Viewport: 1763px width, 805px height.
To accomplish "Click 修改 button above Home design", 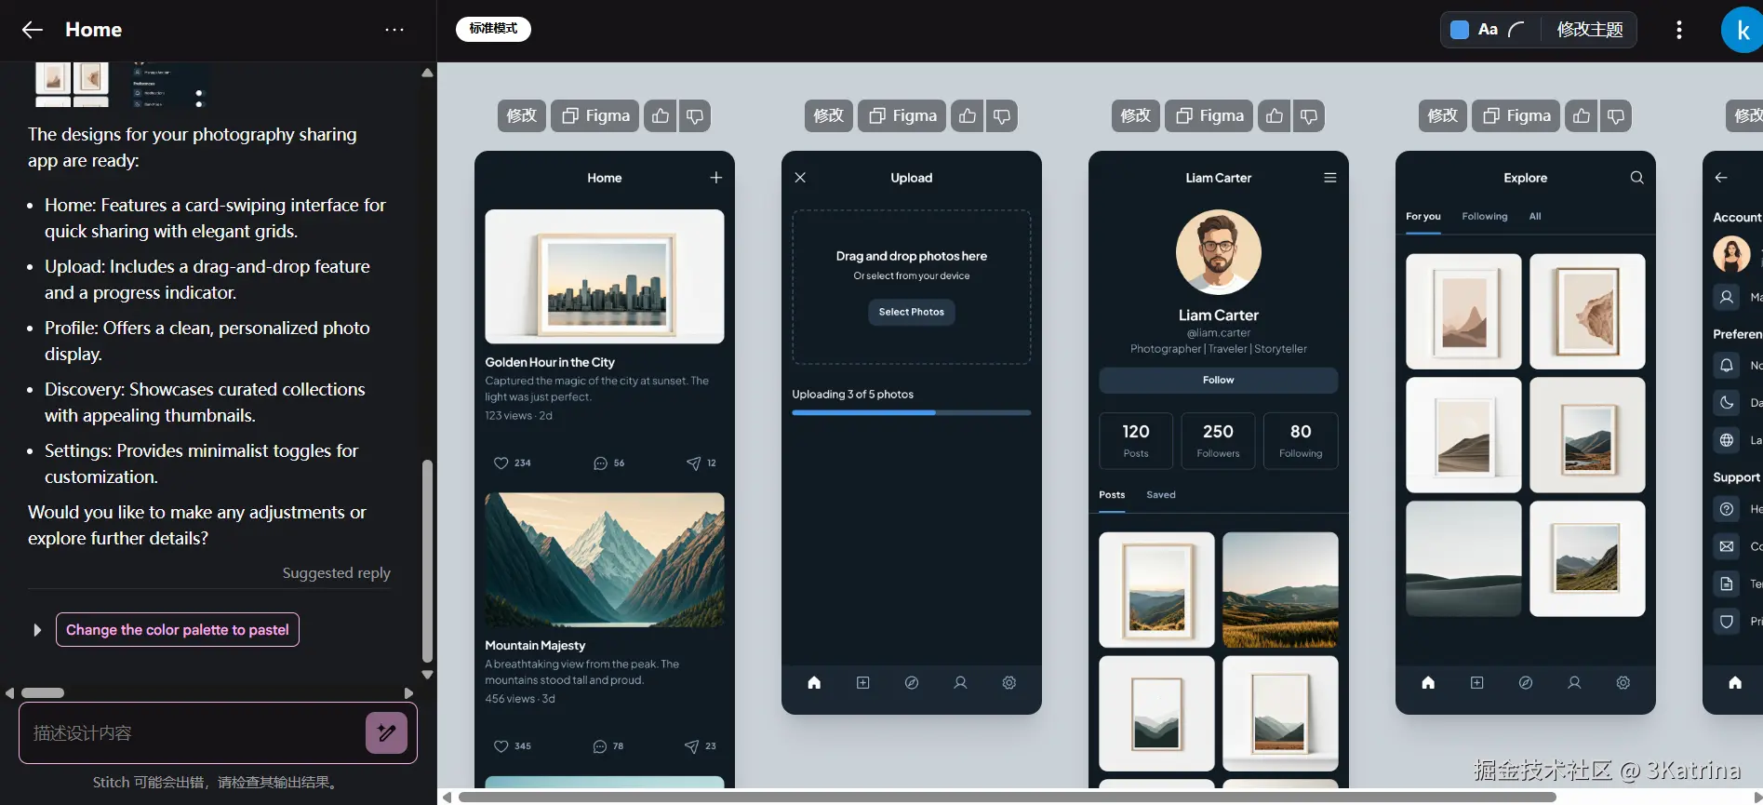I will (x=522, y=115).
